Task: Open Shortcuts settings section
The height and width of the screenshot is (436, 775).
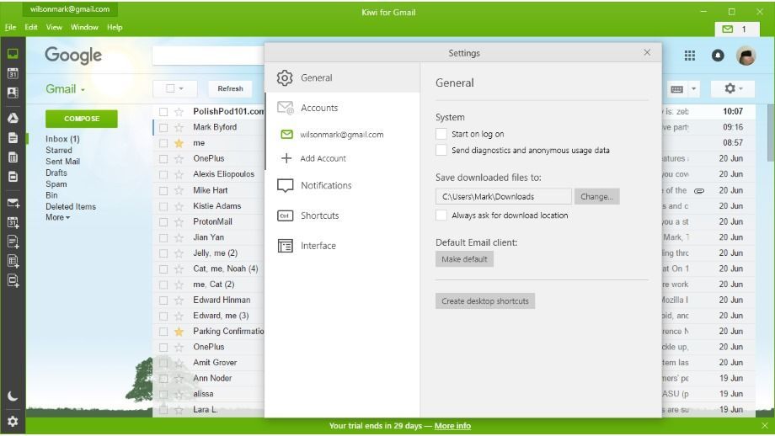Action: (x=343, y=215)
